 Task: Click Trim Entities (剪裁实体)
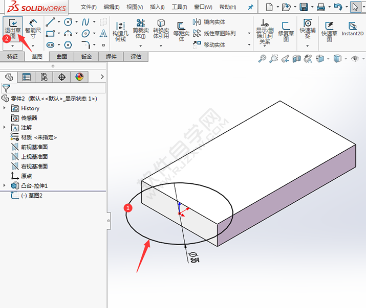141,29
